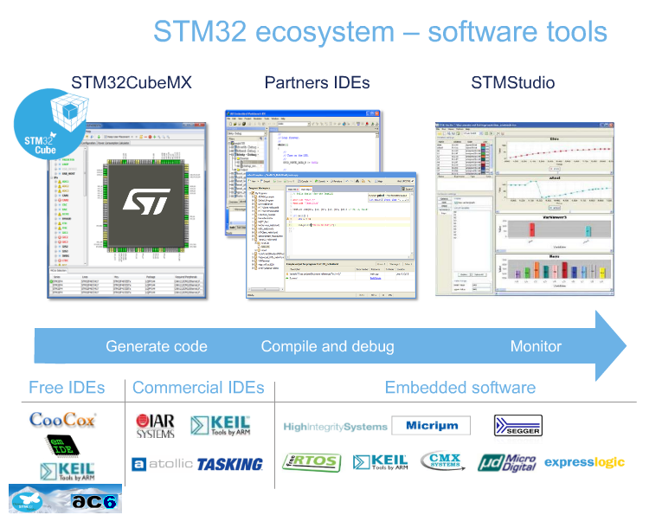Click the STM32 butterfly logo beside AC6
Viewport: 649px width, 515px height.
pos(27,501)
